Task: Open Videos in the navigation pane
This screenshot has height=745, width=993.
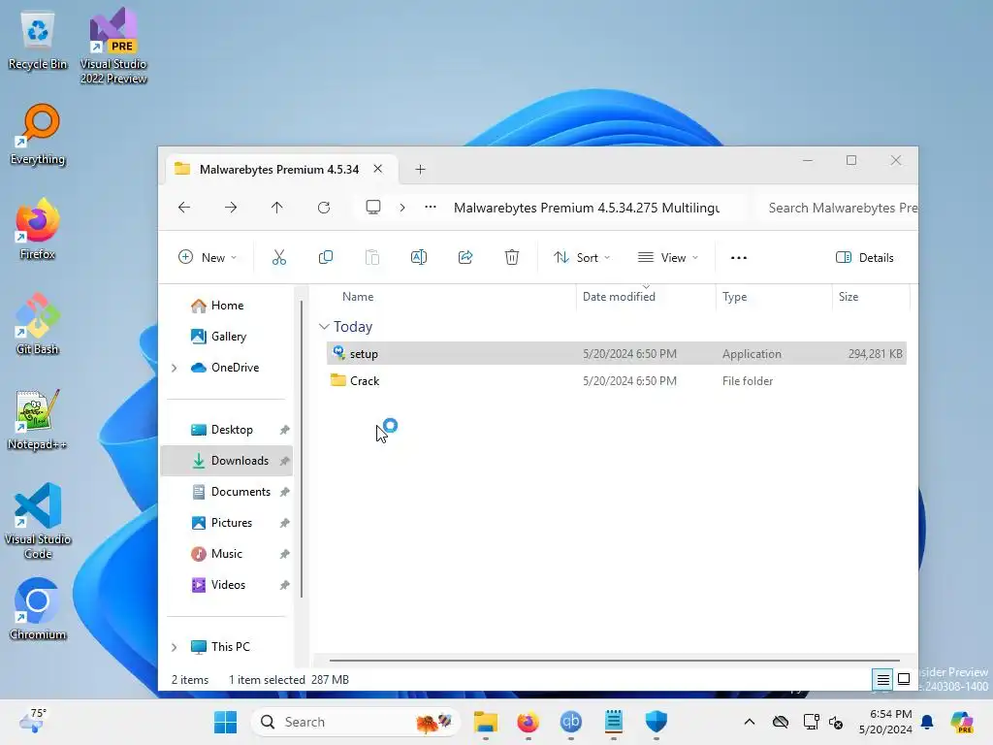Action: (228, 585)
